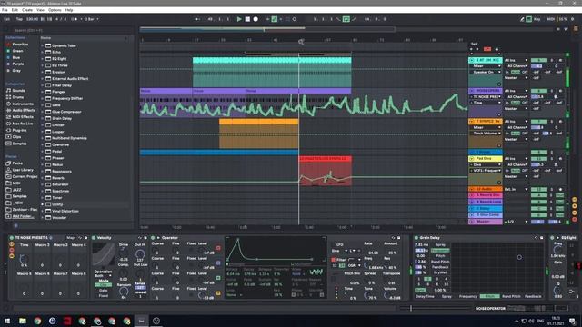This screenshot has height=327, width=582.
Task: Open the View menu
Action: click(40, 10)
